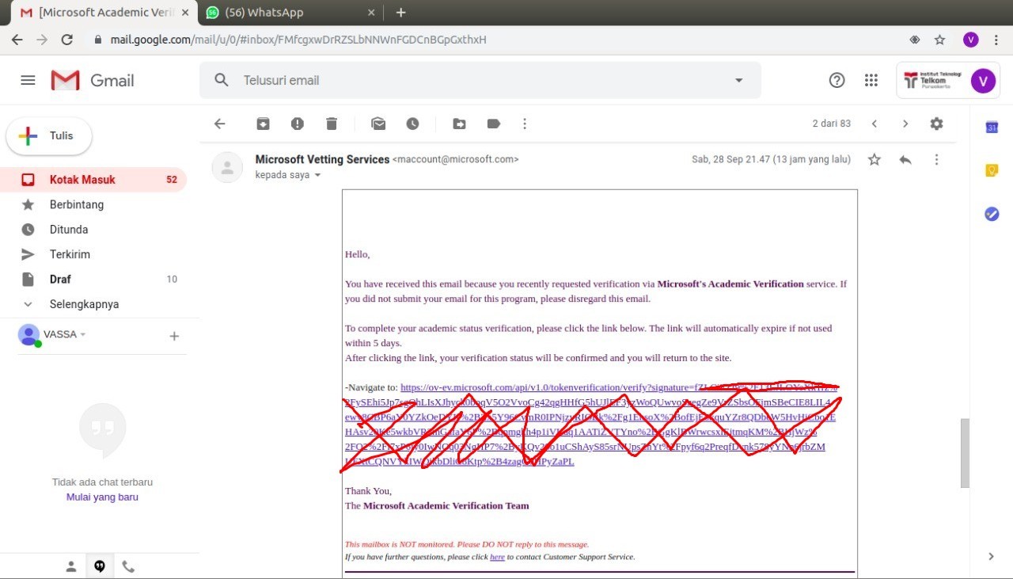
Task: Move email to a folder
Action: tap(459, 124)
